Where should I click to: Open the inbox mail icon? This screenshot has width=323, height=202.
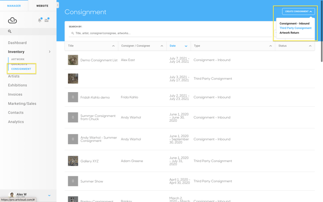click(x=47, y=20)
